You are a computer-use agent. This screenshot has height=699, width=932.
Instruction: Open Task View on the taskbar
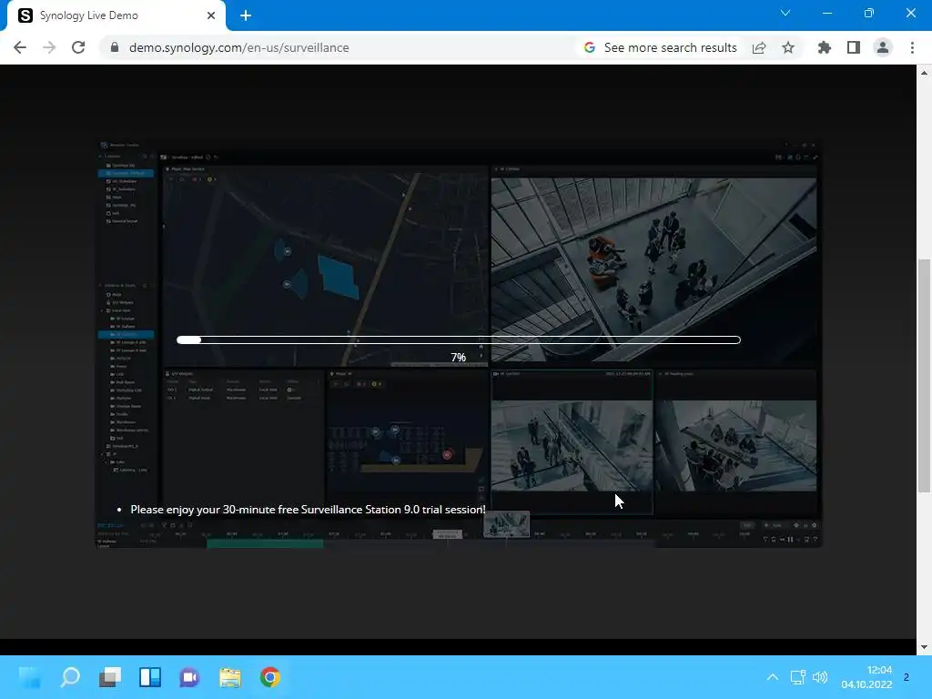pyautogui.click(x=110, y=677)
